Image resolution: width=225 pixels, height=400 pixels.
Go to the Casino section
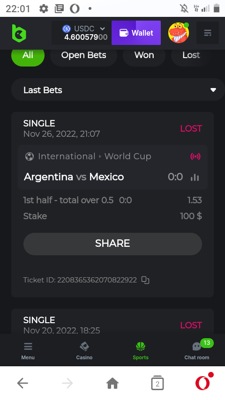tap(84, 351)
